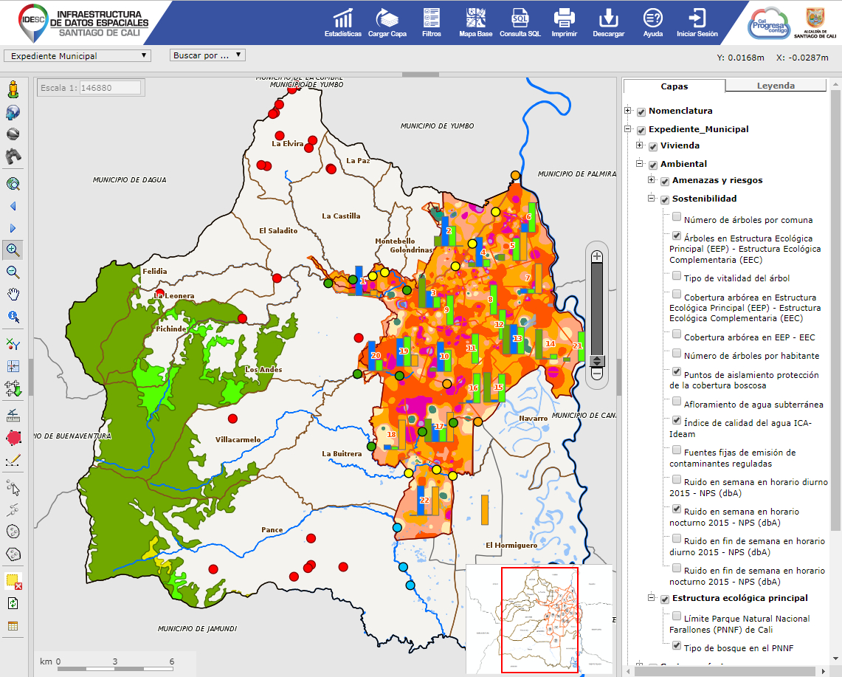Image resolution: width=842 pixels, height=677 pixels.
Task: Collapse the Sostenibilidad tree node
Action: point(651,199)
